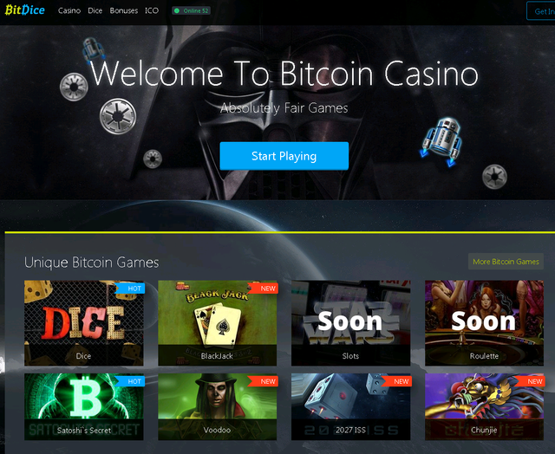The height and width of the screenshot is (454, 555).
Task: Click the HOT badge on Dice tile
Action: [130, 289]
